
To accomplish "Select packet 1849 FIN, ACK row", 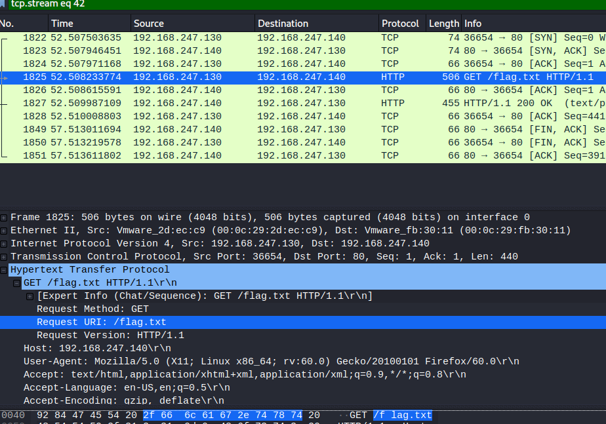I will tap(262, 130).
